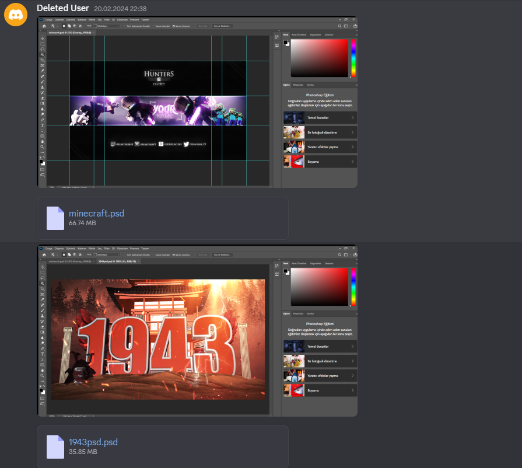The height and width of the screenshot is (468, 522).
Task: Select the Move tool in the minecraft.psd screenshot
Action: tap(42, 39)
